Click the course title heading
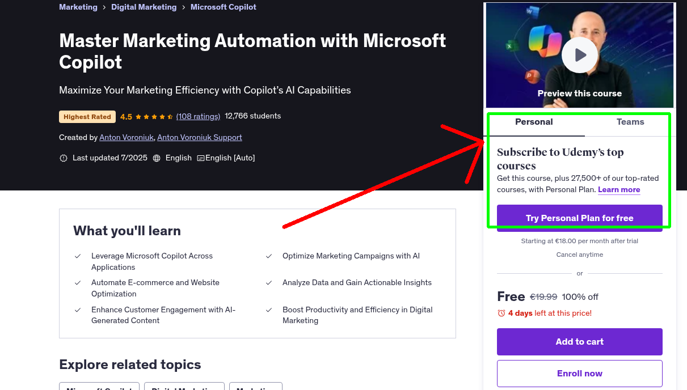The height and width of the screenshot is (390, 687). click(x=252, y=51)
